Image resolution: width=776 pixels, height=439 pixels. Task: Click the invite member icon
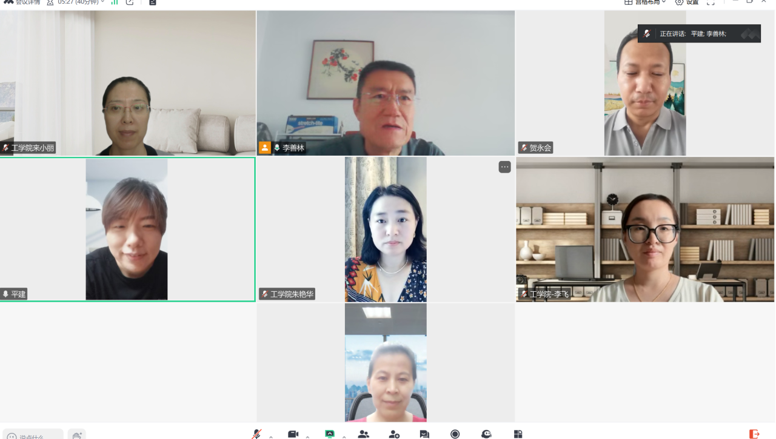coord(394,434)
